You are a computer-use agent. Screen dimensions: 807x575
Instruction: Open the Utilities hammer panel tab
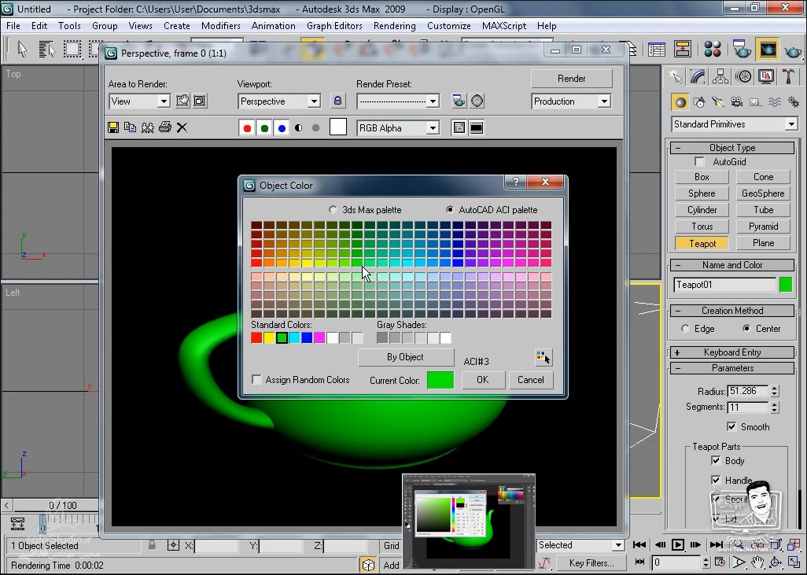coord(788,77)
